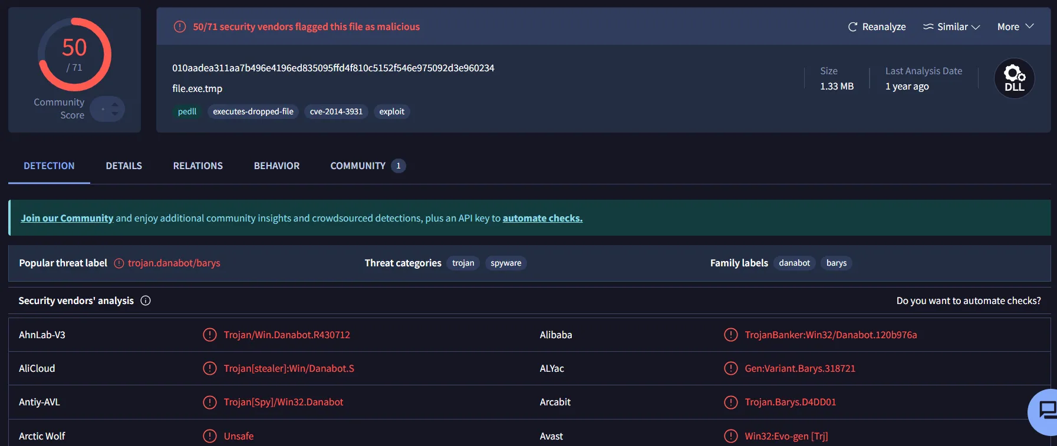Click the 50/71 detection score circle
The height and width of the screenshot is (446, 1057).
click(74, 54)
